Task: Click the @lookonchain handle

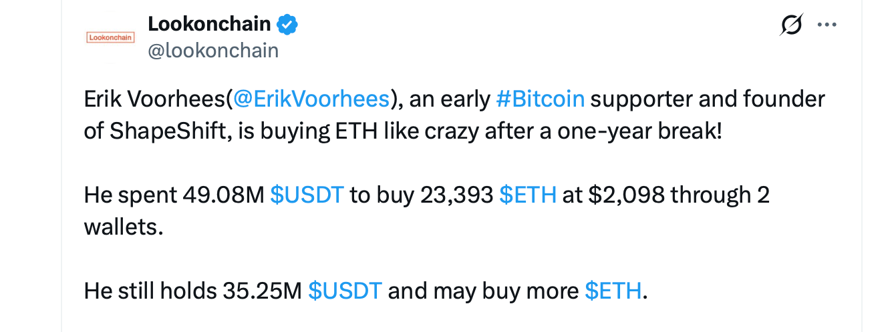Action: (x=212, y=51)
